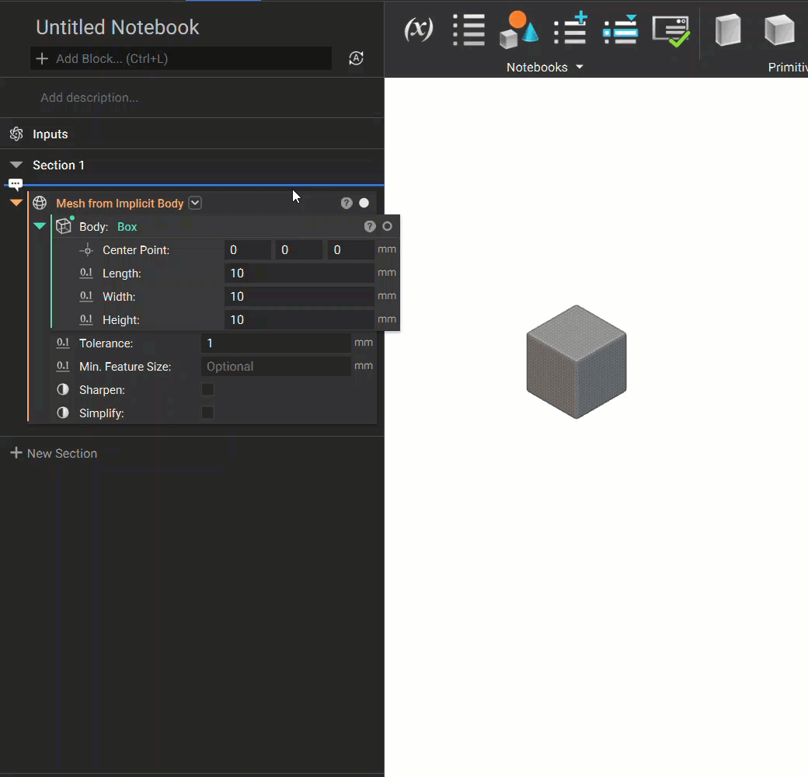Click the Height value field

[299, 319]
